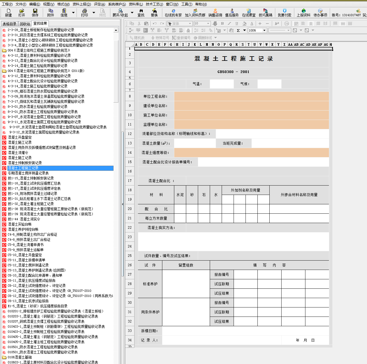Open the dropdown arrow next to 展开/收起
This screenshot has height=364, width=367.
click(132, 13)
